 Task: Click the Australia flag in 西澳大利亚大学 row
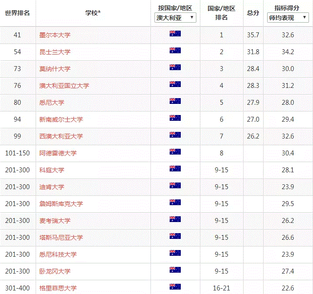[x=175, y=135]
